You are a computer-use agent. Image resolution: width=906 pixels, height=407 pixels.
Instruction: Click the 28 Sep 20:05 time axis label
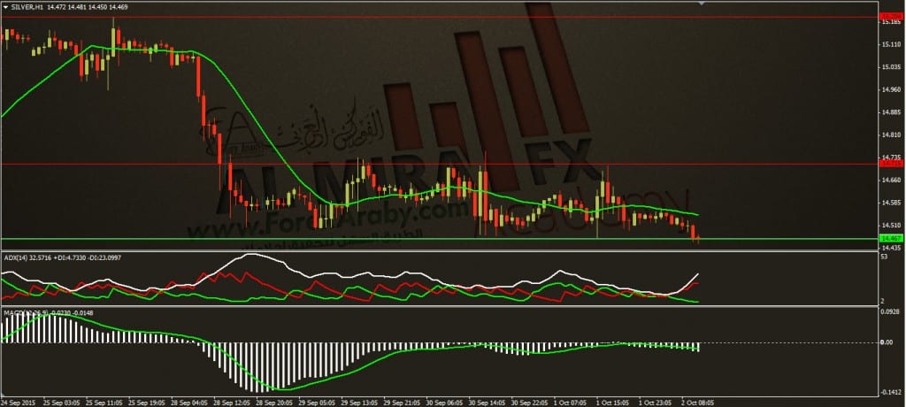click(273, 401)
